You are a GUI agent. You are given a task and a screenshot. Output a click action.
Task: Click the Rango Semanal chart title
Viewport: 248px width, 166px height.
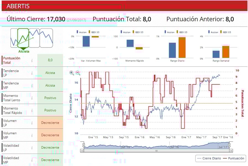(x=221, y=61)
